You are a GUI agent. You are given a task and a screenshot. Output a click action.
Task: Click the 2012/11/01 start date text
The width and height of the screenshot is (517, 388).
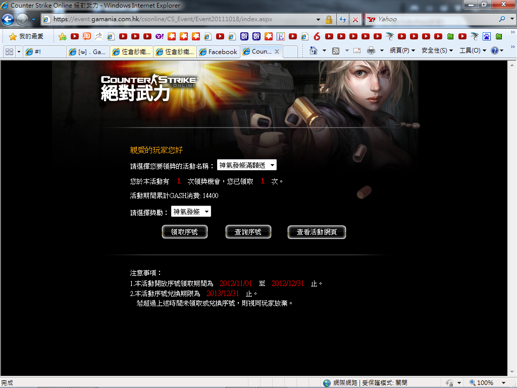click(236, 283)
